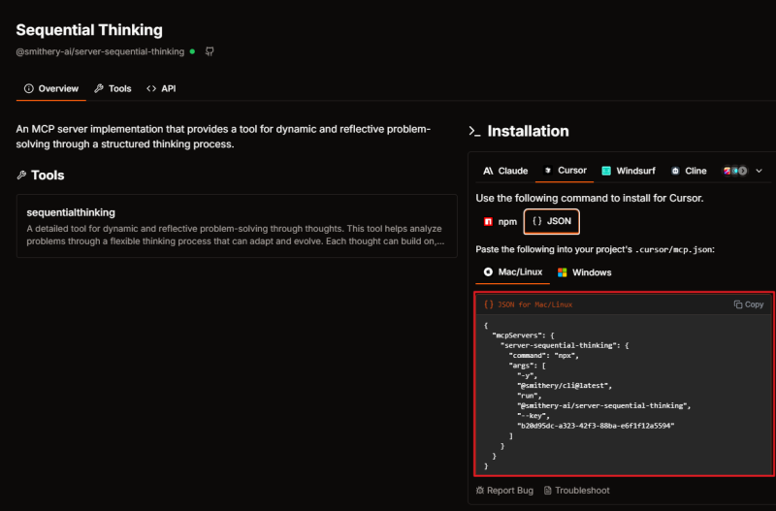Select the Cursor client tab
The width and height of the screenshot is (776, 511).
[x=565, y=171]
